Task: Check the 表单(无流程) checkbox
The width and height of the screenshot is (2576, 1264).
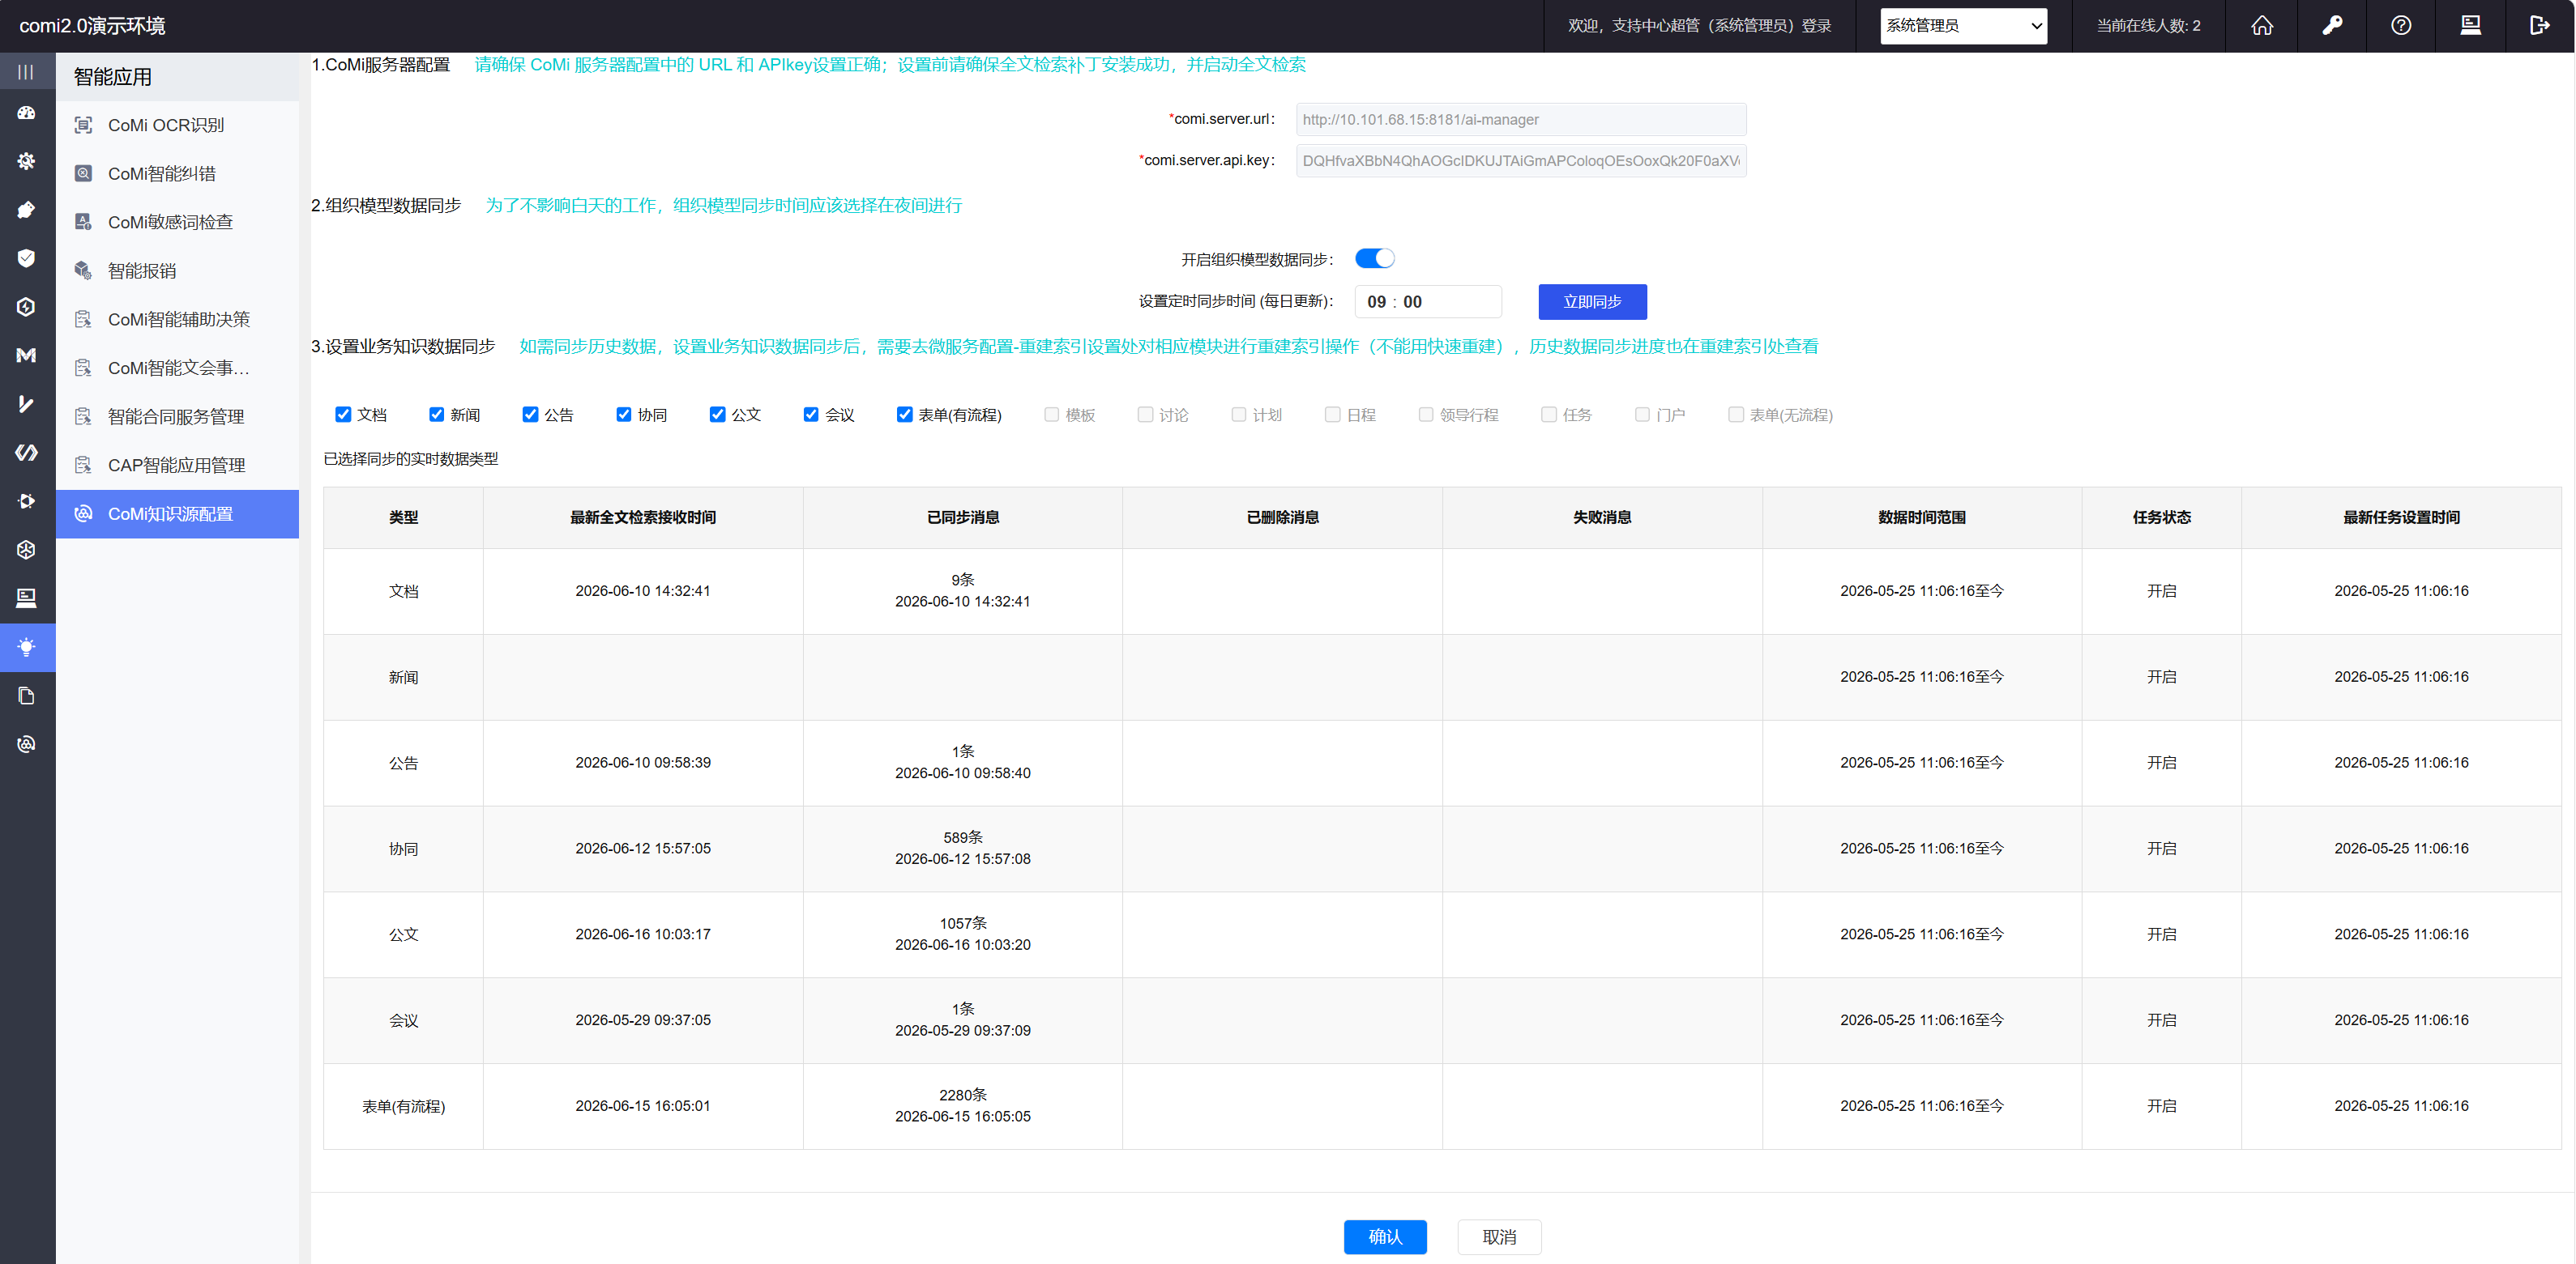Action: [1736, 414]
